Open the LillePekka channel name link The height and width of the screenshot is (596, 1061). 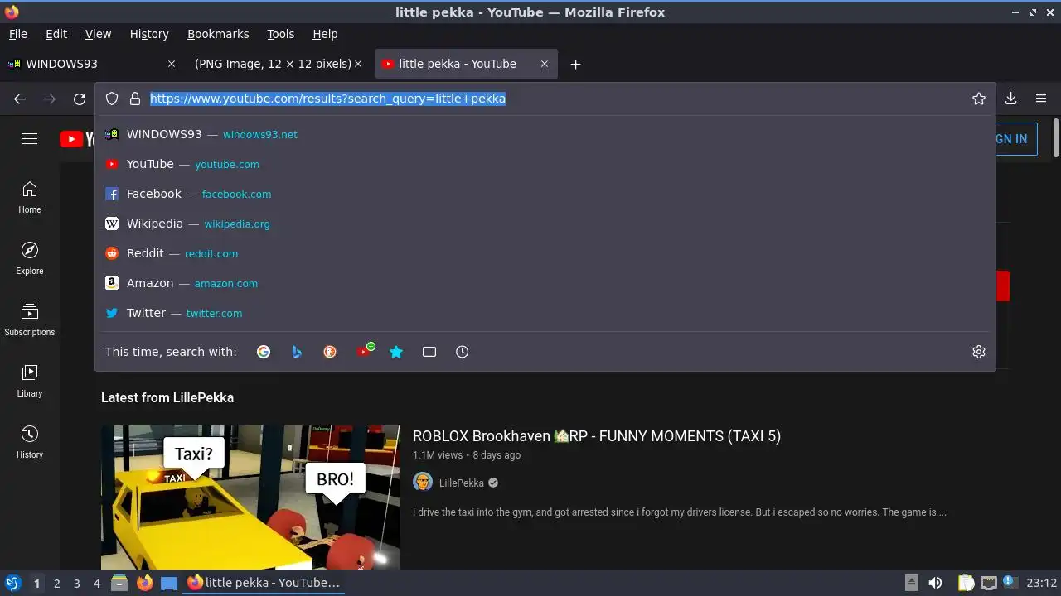(x=461, y=483)
